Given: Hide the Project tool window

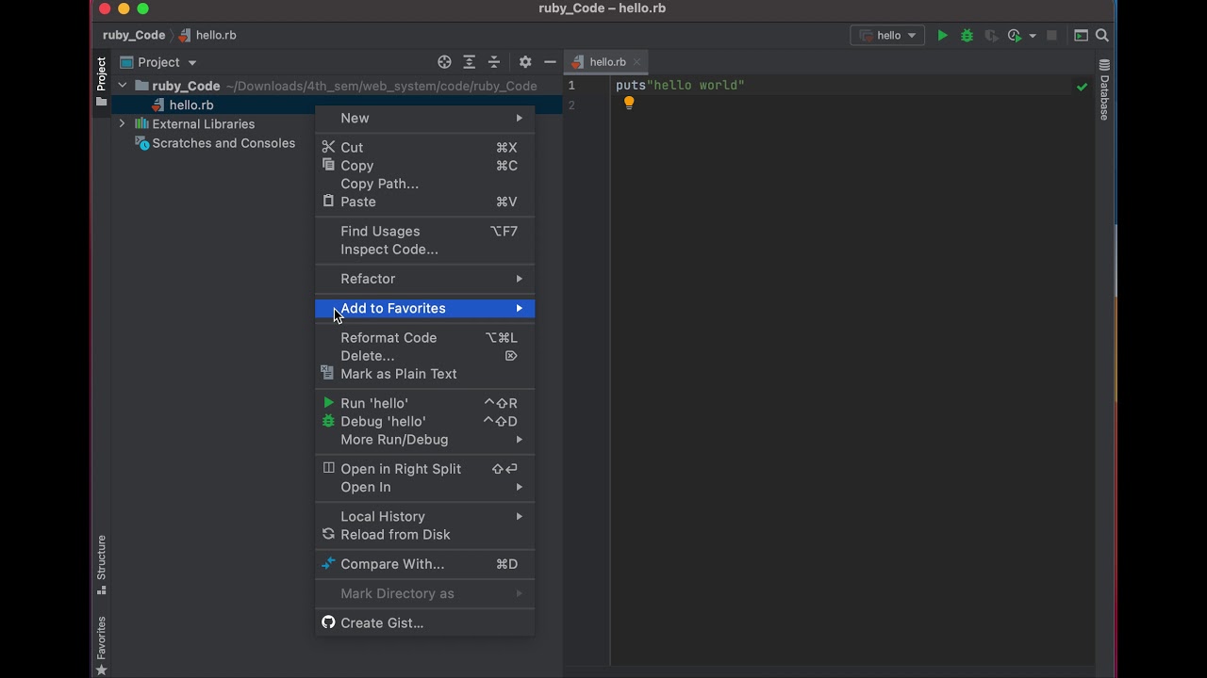Looking at the screenshot, I should pos(550,62).
